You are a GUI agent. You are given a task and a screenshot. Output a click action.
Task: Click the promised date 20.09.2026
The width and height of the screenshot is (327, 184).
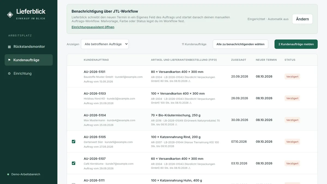240,77
